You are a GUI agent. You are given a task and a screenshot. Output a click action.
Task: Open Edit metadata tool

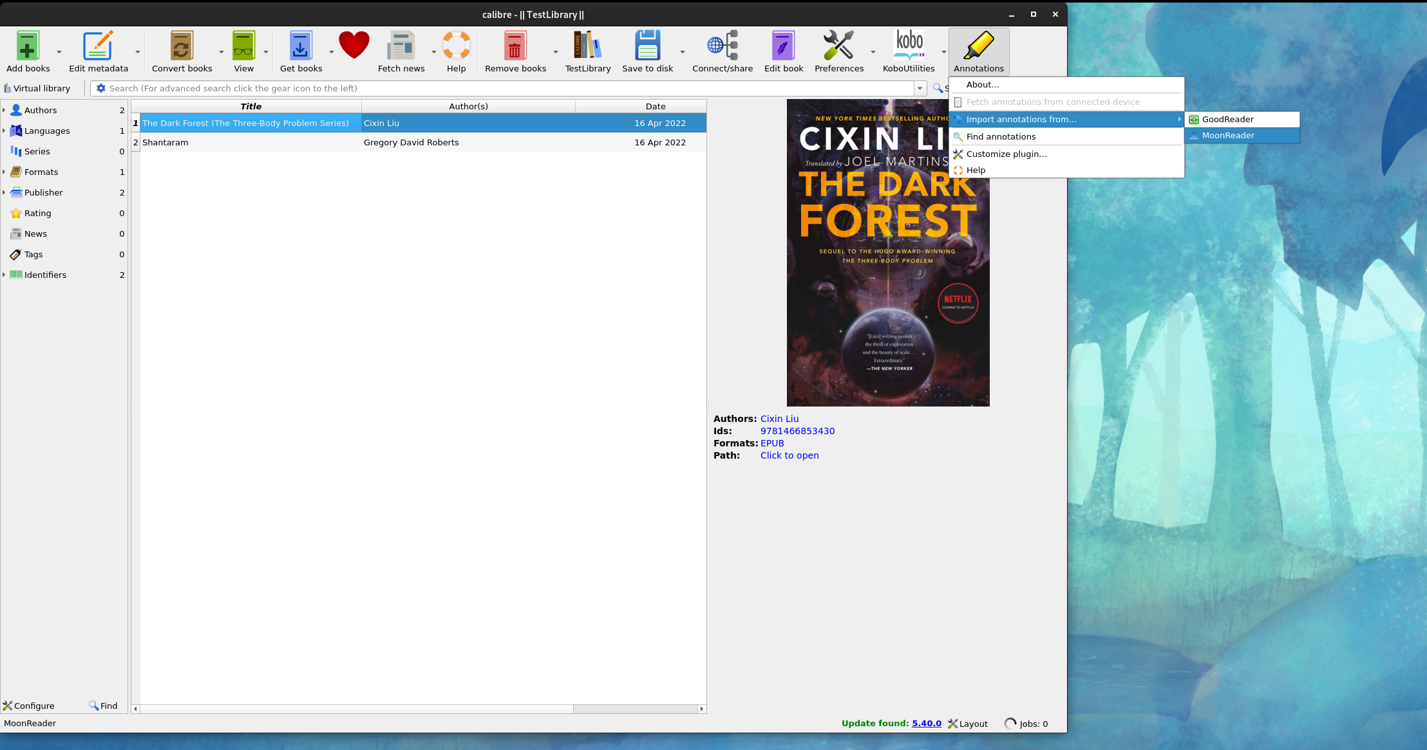pos(98,46)
